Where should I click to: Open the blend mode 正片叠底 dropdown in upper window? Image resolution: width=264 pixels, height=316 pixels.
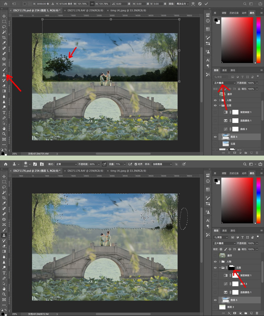224,83
